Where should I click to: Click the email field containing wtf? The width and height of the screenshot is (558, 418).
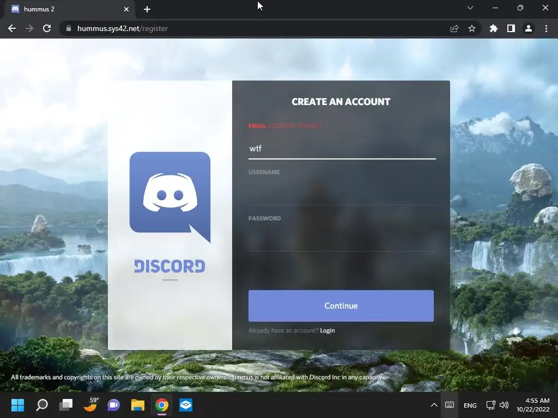pyautogui.click(x=342, y=149)
